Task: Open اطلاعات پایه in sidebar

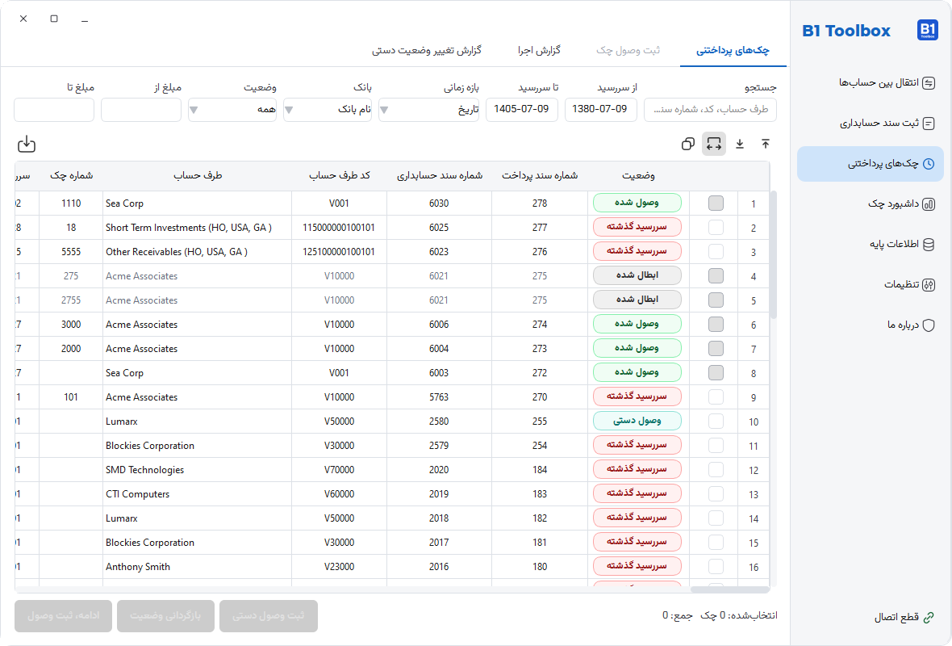Action: [x=871, y=245]
